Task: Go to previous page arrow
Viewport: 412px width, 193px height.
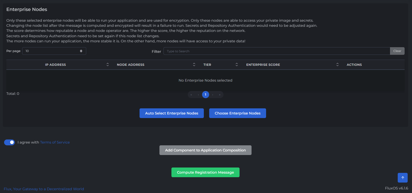Action: [x=198, y=95]
